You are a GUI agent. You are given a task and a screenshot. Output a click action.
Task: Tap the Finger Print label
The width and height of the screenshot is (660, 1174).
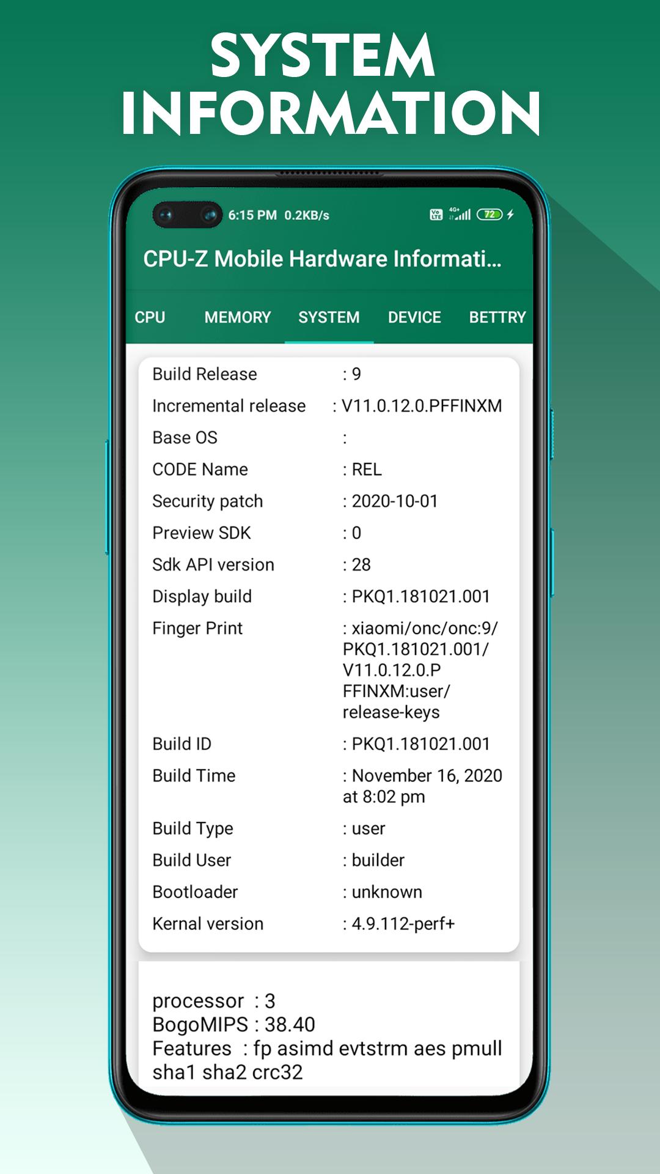tap(197, 629)
